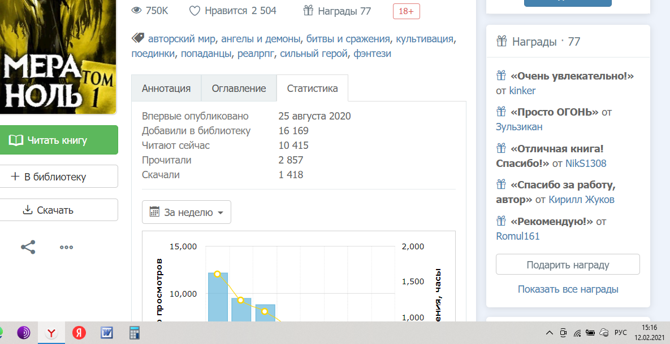Launch Calculator from the taskbar
The height and width of the screenshot is (344, 670).
135,333
